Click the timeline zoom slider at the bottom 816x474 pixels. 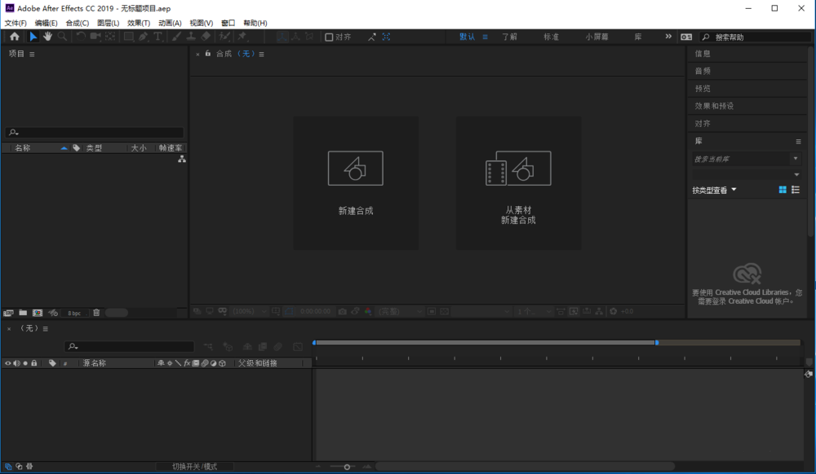pyautogui.click(x=346, y=466)
